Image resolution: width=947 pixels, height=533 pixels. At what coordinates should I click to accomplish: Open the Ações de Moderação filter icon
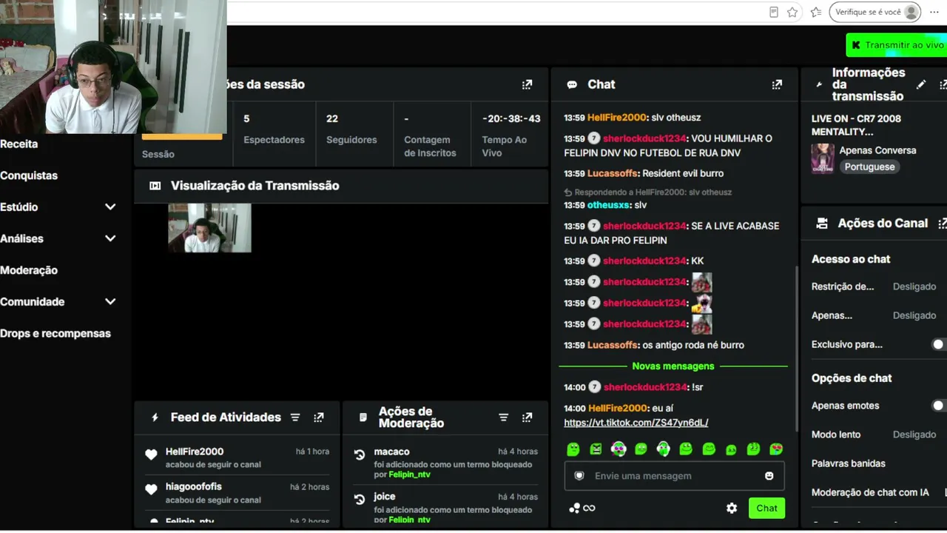pyautogui.click(x=503, y=418)
